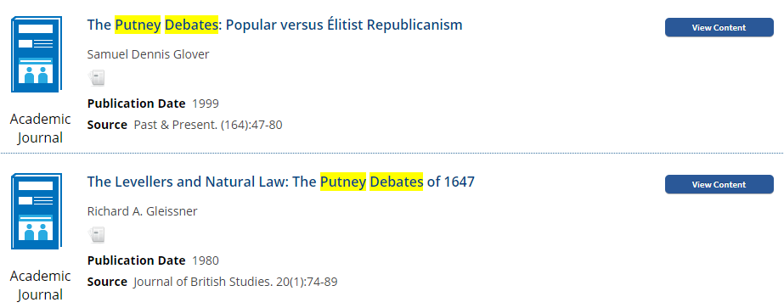
Task: View Content for Levellers and Natural Law article
Action: click(719, 184)
